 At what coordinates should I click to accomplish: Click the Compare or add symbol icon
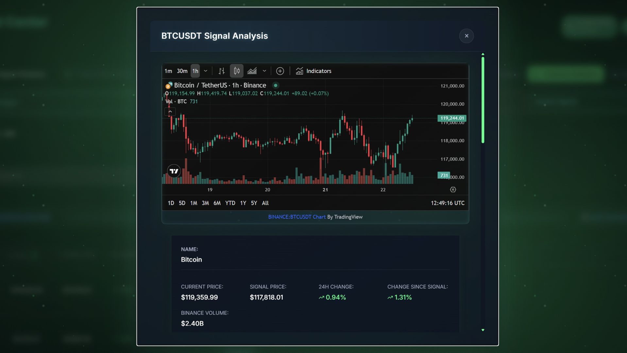point(280,71)
